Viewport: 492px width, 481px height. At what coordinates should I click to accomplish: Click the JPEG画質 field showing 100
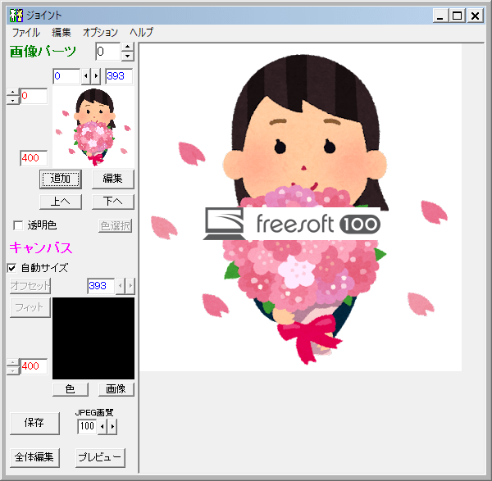[x=87, y=426]
